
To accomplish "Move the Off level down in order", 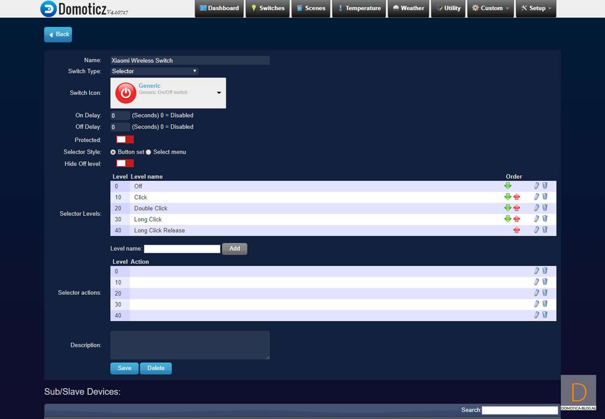I will coord(508,186).
